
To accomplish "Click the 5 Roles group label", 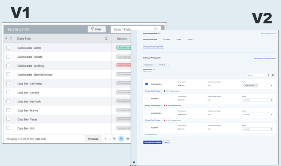I will coord(179,39).
